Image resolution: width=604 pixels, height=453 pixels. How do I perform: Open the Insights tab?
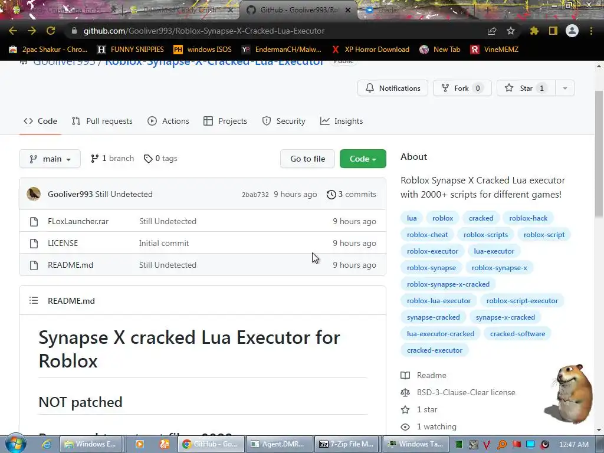tap(342, 121)
